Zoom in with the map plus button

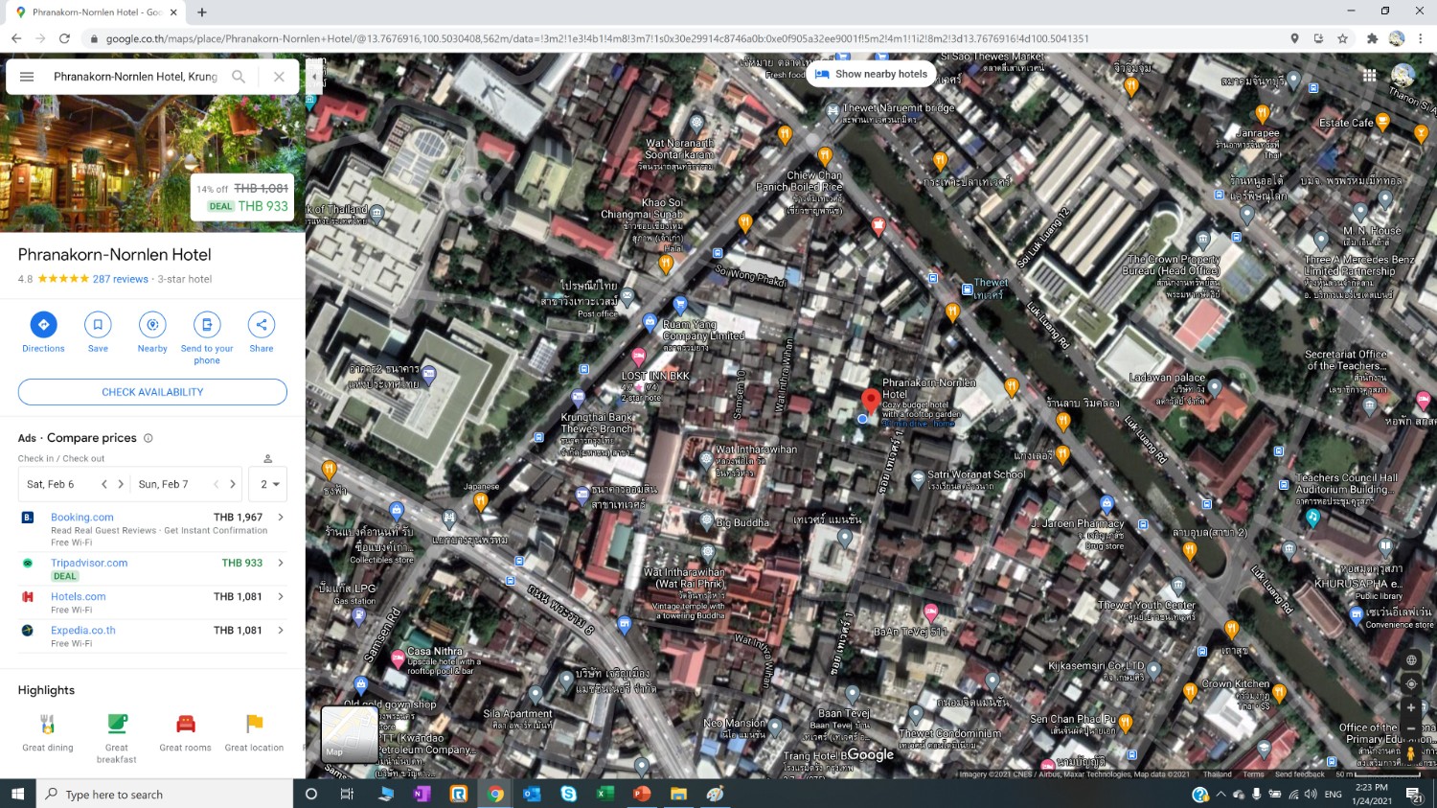[1411, 707]
